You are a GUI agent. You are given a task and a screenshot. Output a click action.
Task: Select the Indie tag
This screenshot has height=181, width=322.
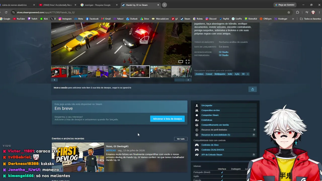click(230, 74)
